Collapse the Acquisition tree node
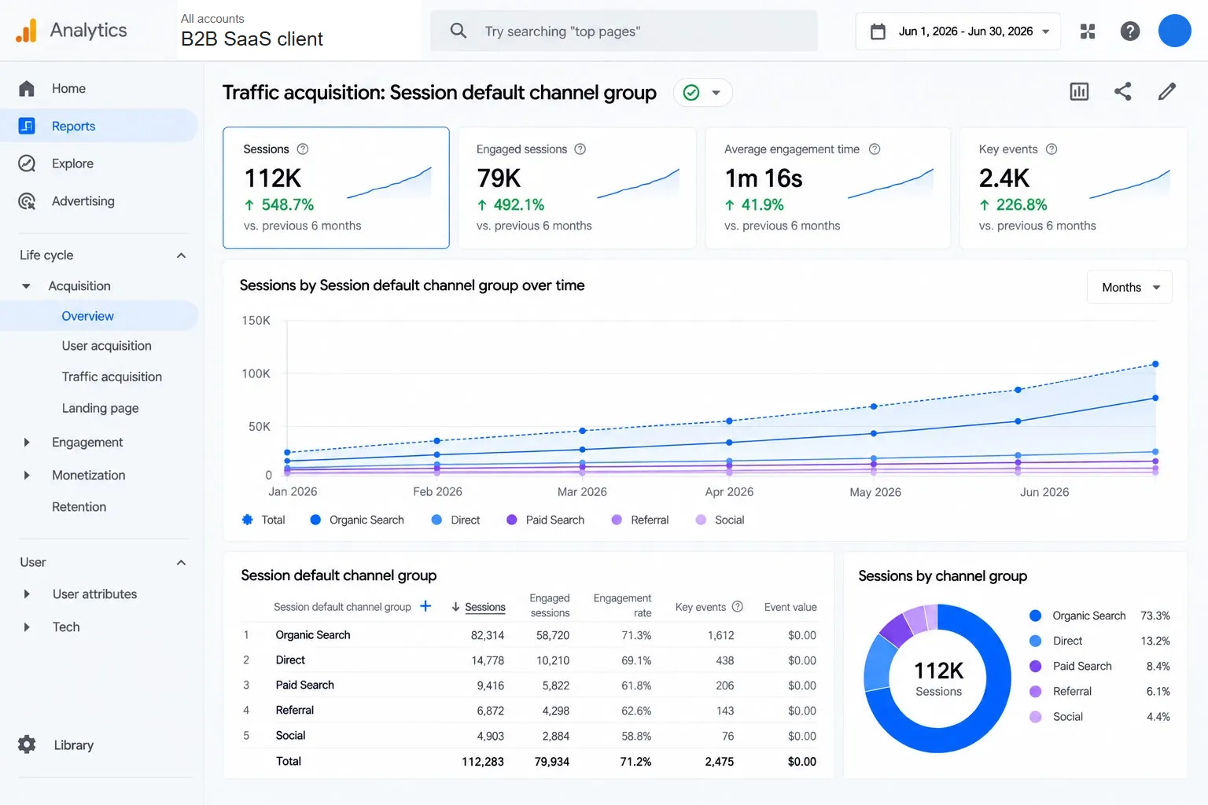 tap(27, 286)
